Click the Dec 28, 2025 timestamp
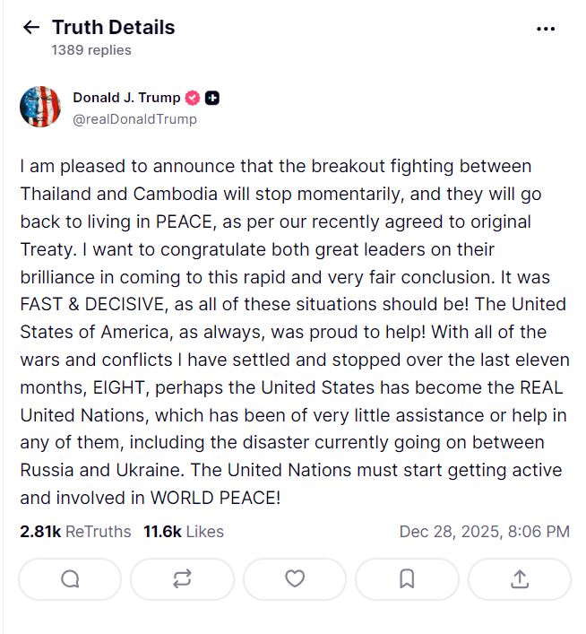This screenshot has height=634, width=586. (484, 532)
